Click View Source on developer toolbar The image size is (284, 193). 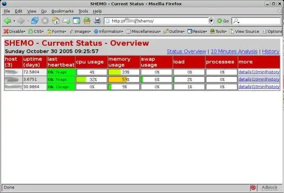coord(245,32)
